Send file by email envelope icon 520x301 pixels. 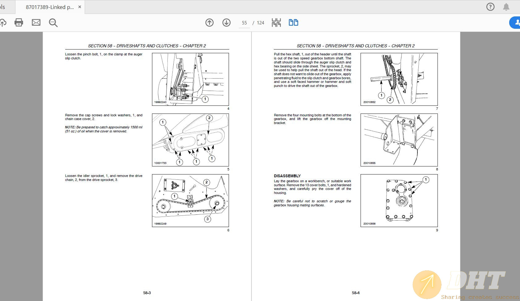[36, 23]
